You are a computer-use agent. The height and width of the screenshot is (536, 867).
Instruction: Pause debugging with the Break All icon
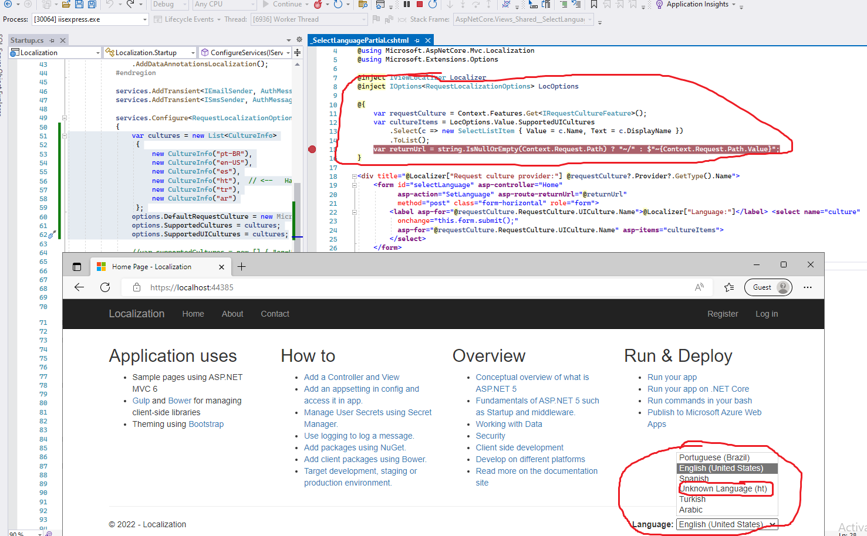coord(406,4)
